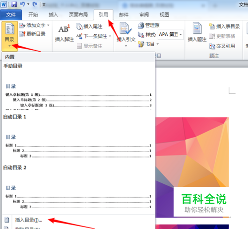Image resolution: width=248 pixels, height=229 pixels.
Task: Click 更新表格 button
Action: (x=222, y=36)
